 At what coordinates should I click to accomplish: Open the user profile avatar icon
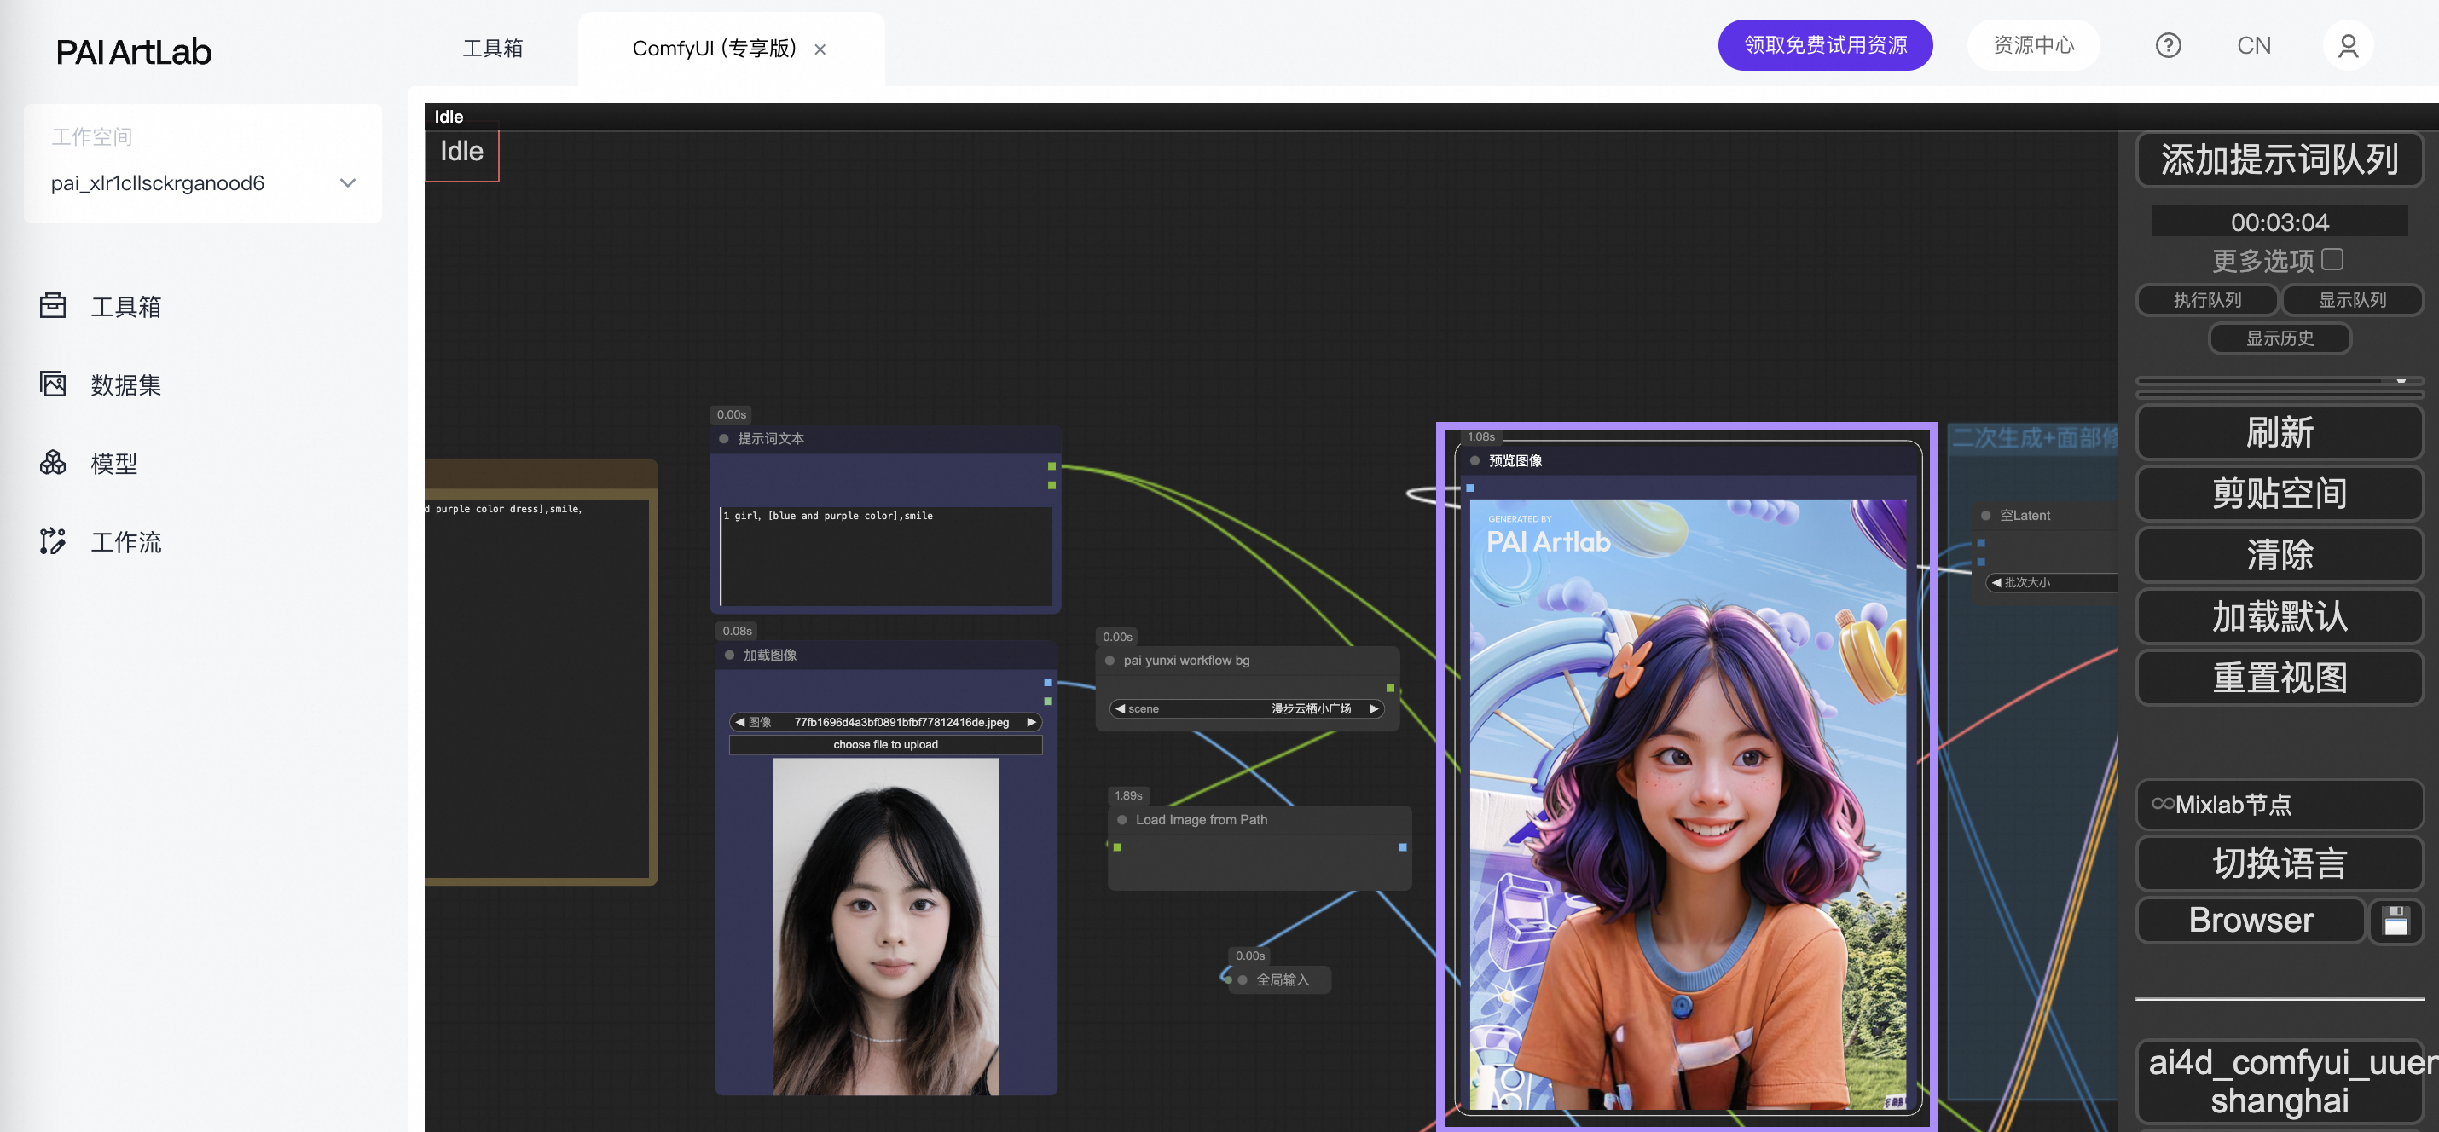(x=2347, y=45)
